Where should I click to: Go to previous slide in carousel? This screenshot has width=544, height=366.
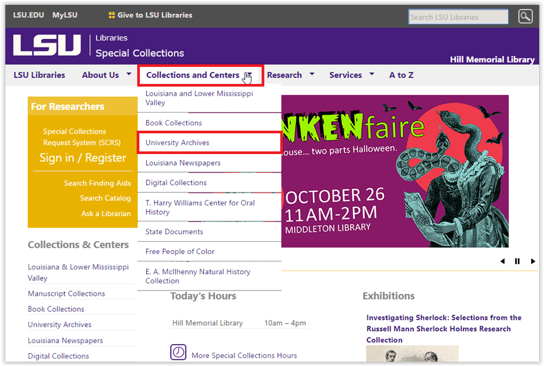click(x=503, y=261)
